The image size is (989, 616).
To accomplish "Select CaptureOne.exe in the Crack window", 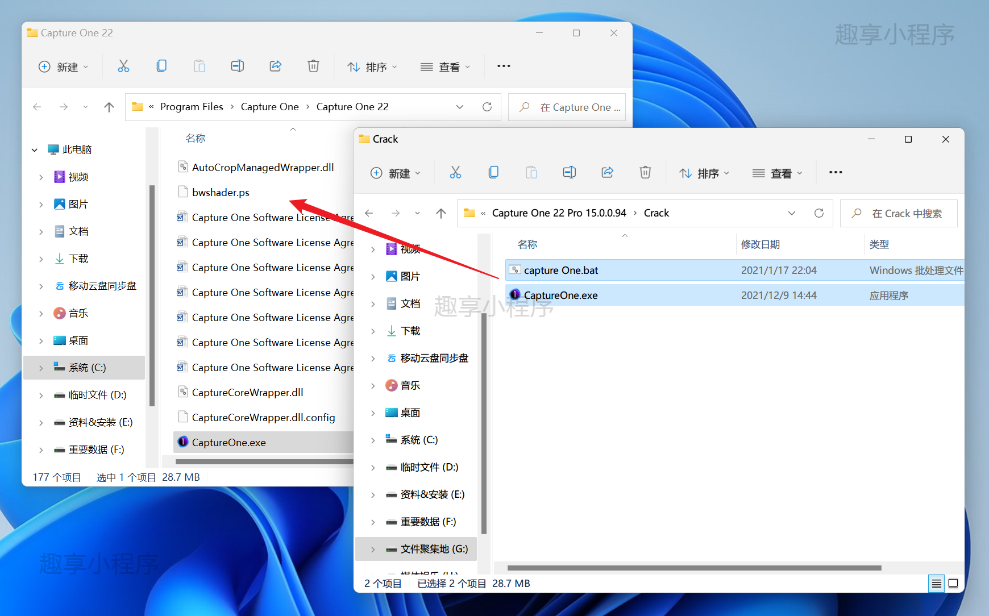I will [734, 295].
